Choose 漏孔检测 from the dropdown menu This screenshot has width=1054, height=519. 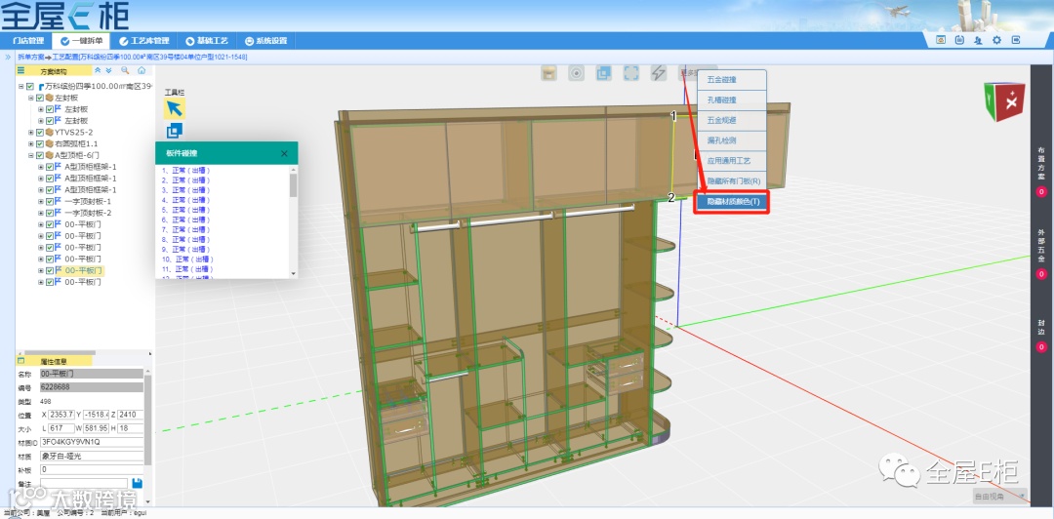tap(731, 140)
